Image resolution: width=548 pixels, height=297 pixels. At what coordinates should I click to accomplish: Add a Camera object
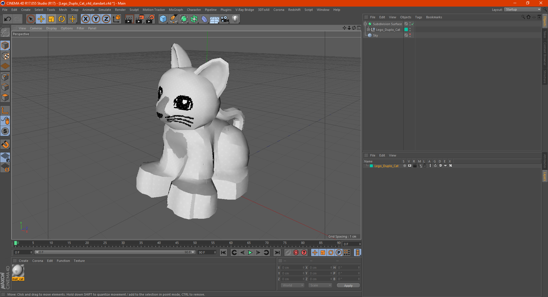pyautogui.click(x=225, y=19)
